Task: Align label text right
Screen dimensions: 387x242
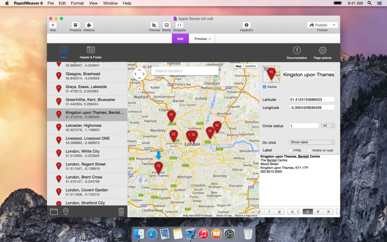Action: 328,212
